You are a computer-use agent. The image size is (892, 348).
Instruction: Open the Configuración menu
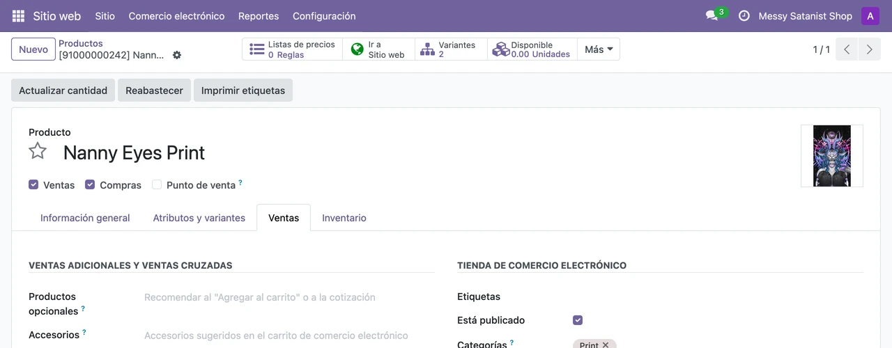click(x=324, y=16)
